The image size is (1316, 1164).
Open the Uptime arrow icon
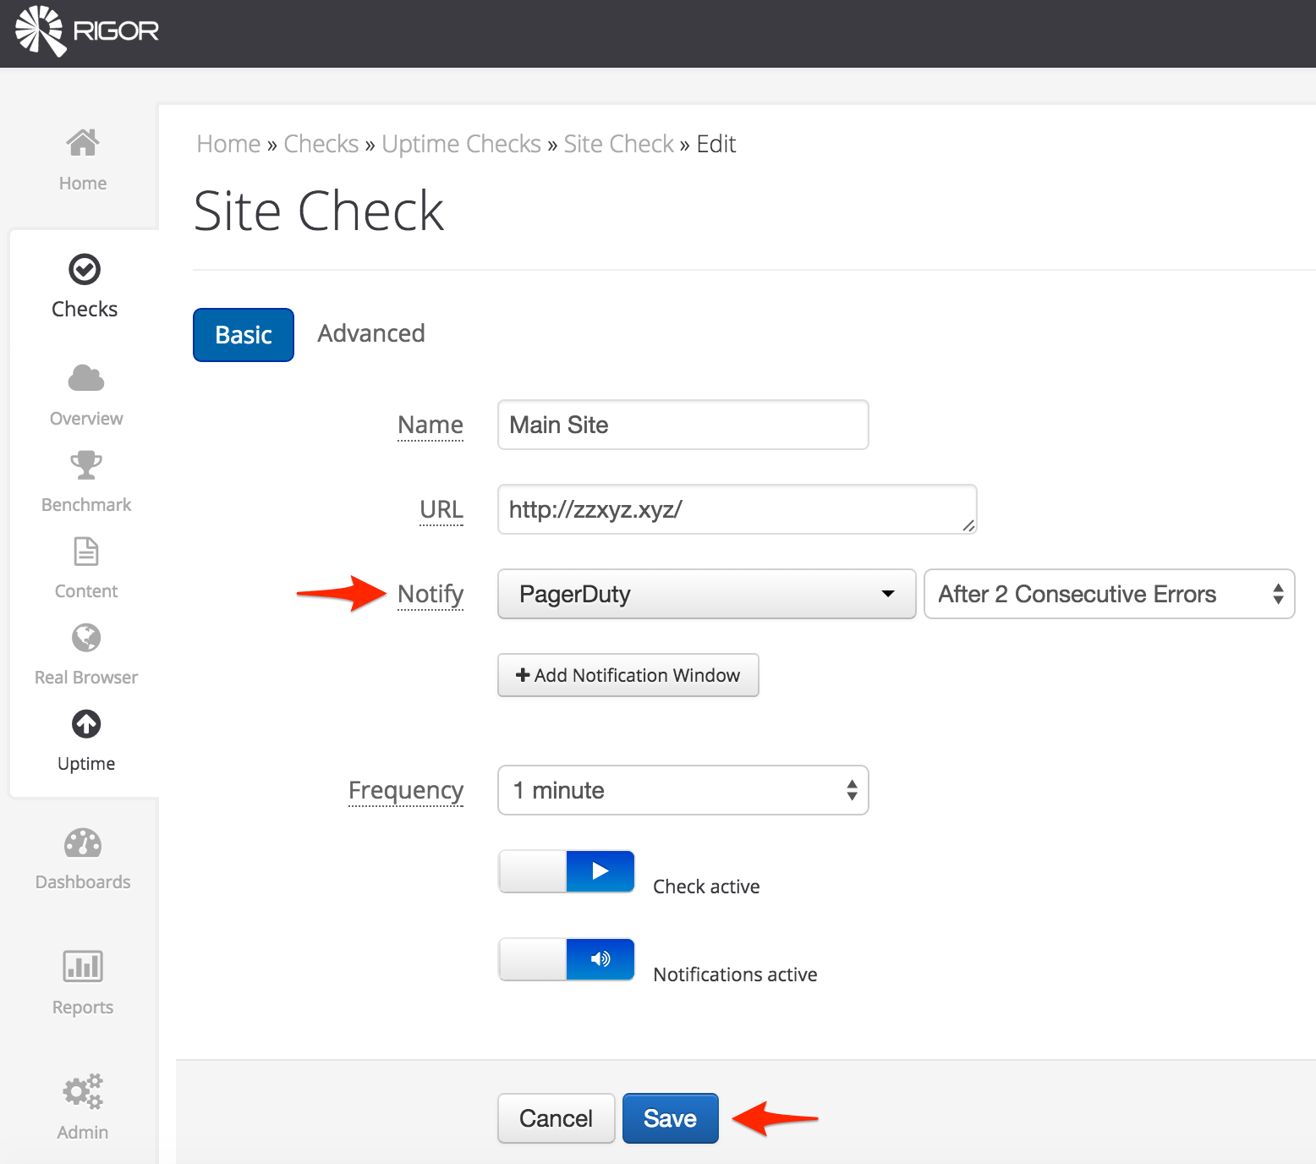click(85, 724)
